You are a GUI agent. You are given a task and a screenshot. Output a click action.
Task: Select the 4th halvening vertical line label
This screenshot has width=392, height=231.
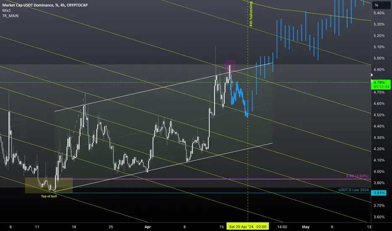pos(251,14)
